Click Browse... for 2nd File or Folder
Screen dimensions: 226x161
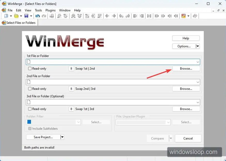click(x=186, y=89)
